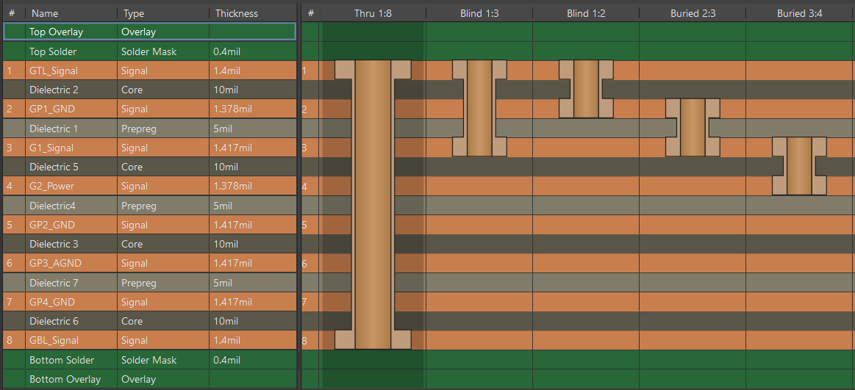Click the Thru 1:8 via barrel graphic
The width and height of the screenshot is (855, 390).
pos(373,204)
